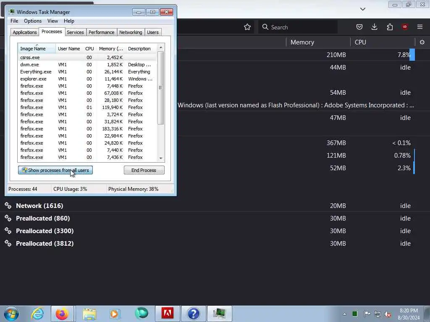This screenshot has width=430, height=322.
Task: Open Task Manager Options menu
Action: click(x=33, y=21)
